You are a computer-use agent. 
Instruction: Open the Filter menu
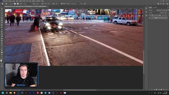point(24,1)
